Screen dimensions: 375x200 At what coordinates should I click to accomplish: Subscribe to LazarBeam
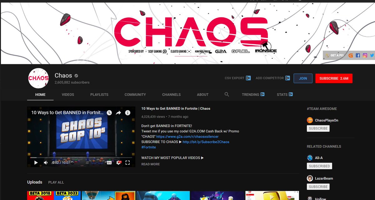[318, 187]
